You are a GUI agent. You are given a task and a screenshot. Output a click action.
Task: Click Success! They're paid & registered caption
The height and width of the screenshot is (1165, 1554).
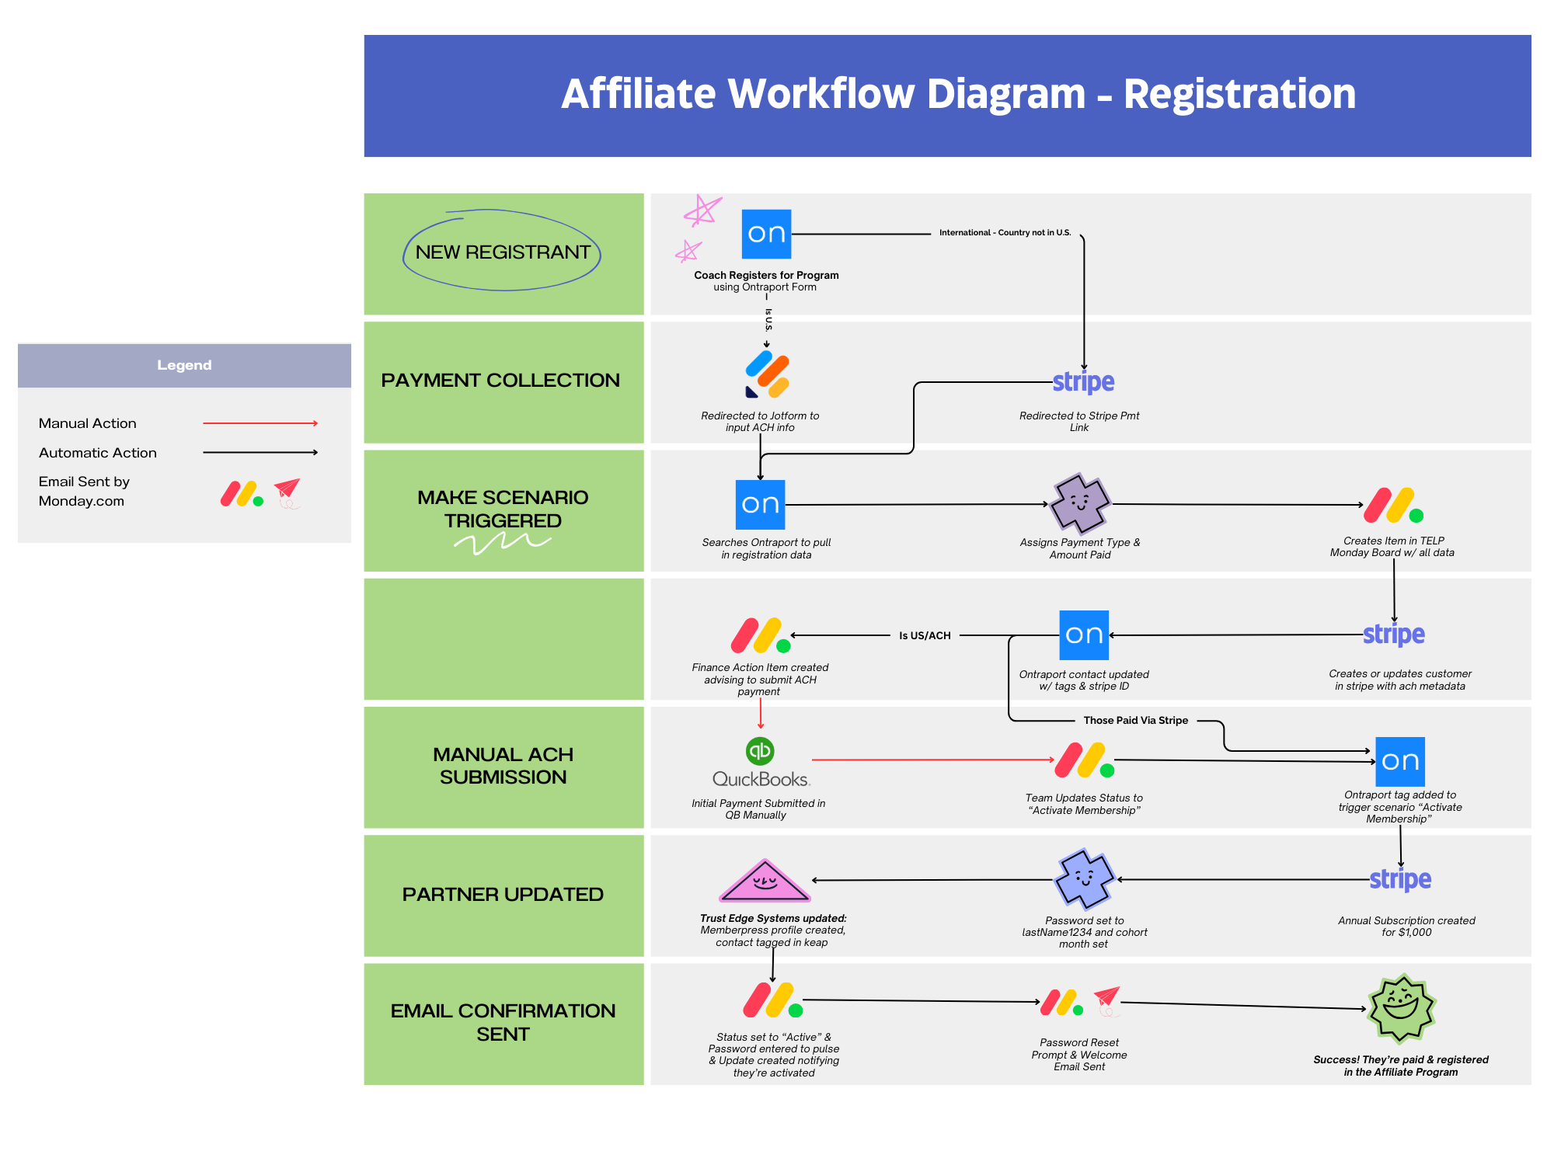[1401, 1066]
